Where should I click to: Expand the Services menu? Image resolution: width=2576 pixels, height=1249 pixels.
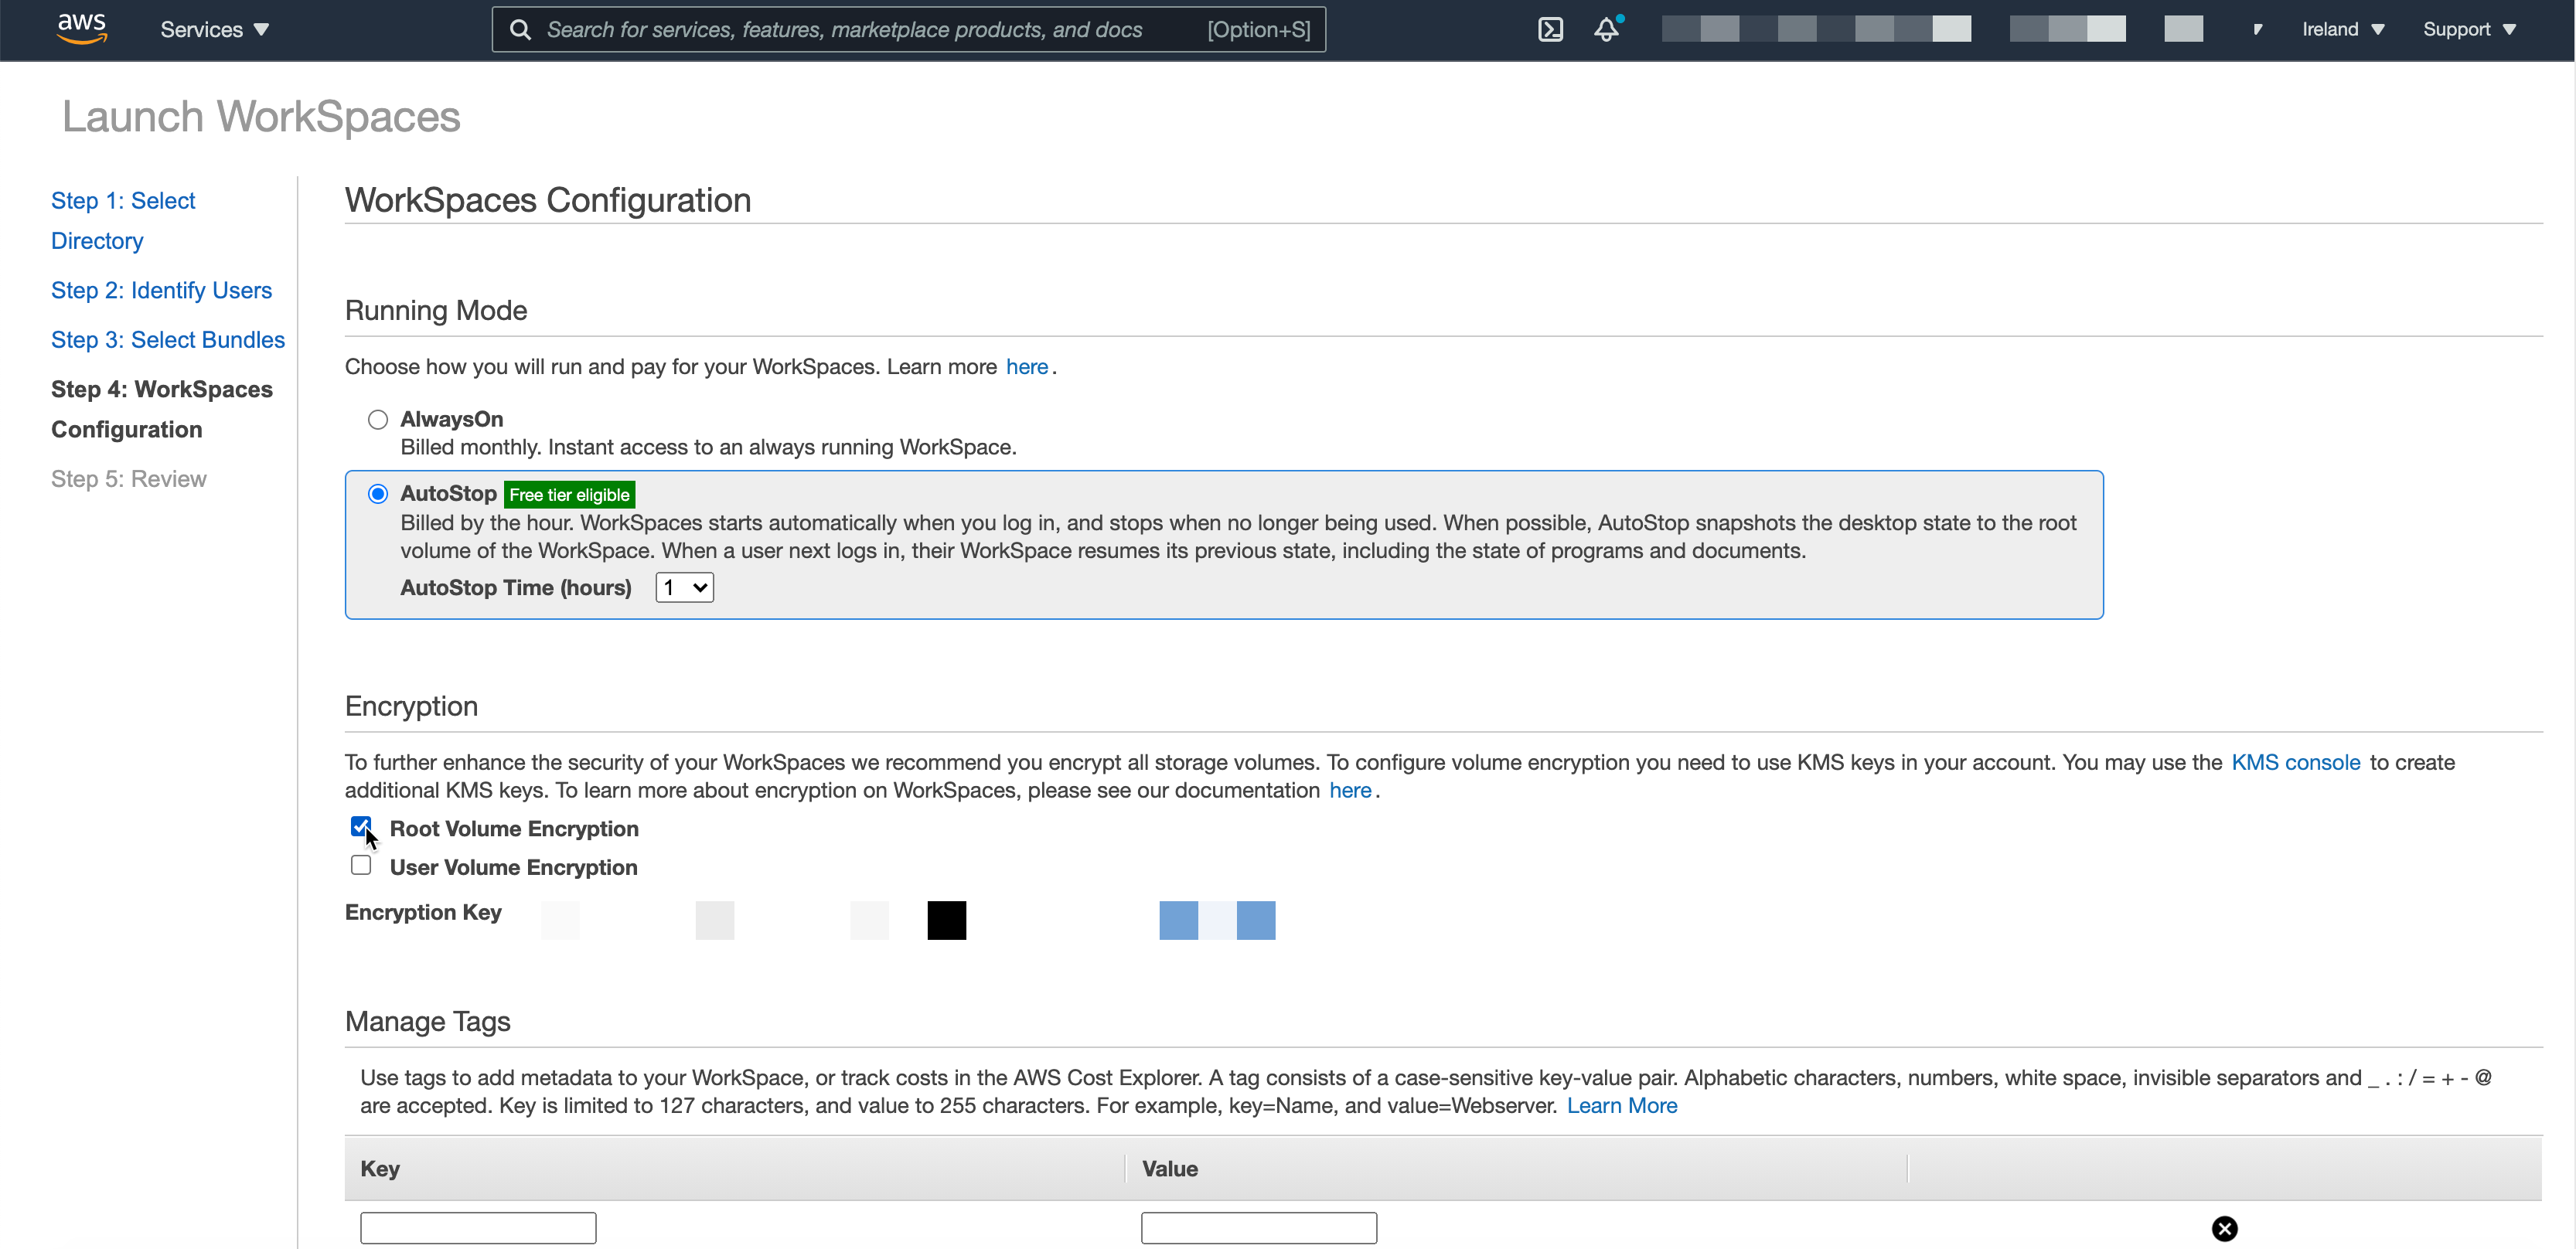pos(214,30)
